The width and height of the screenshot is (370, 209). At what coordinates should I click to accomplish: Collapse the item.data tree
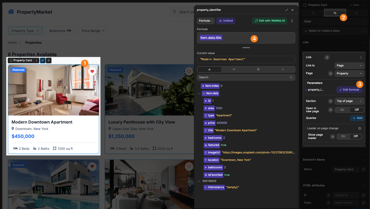tap(199, 93)
